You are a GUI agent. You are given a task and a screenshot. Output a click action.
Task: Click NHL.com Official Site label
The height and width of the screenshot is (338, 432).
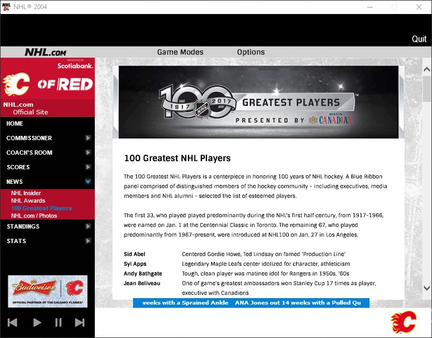(26, 108)
